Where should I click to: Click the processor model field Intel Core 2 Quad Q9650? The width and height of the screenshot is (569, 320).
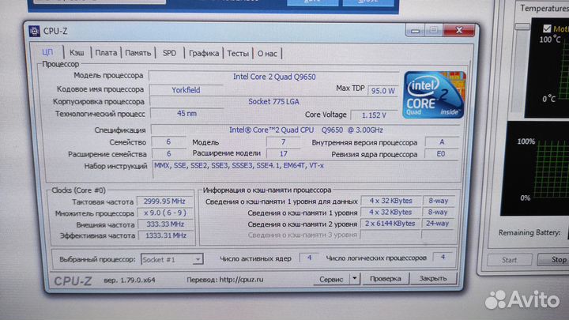tap(274, 77)
